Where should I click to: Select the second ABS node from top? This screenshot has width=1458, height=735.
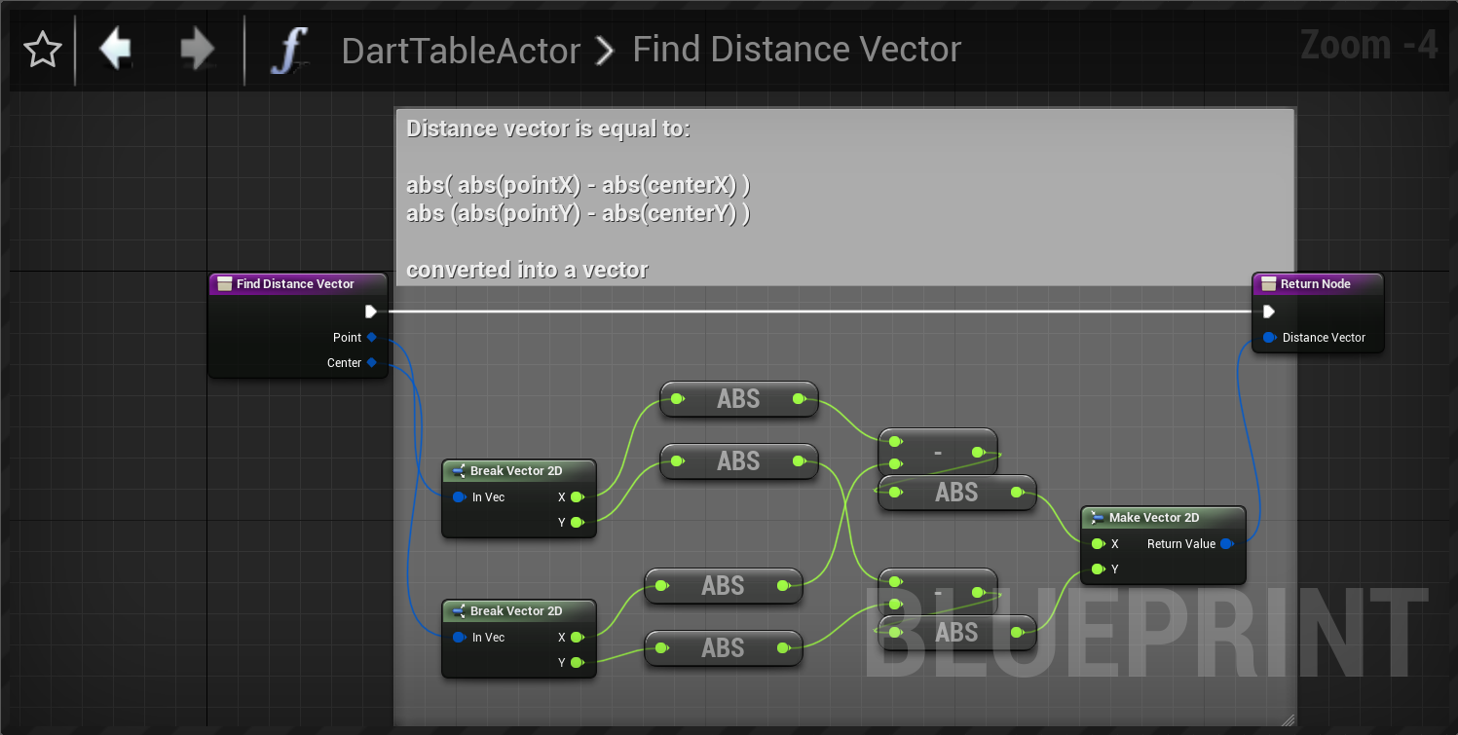tap(738, 461)
